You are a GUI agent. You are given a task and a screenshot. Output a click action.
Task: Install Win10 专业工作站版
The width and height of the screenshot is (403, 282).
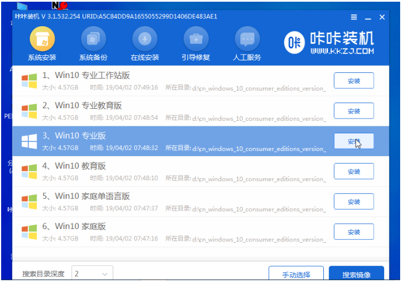tap(353, 81)
